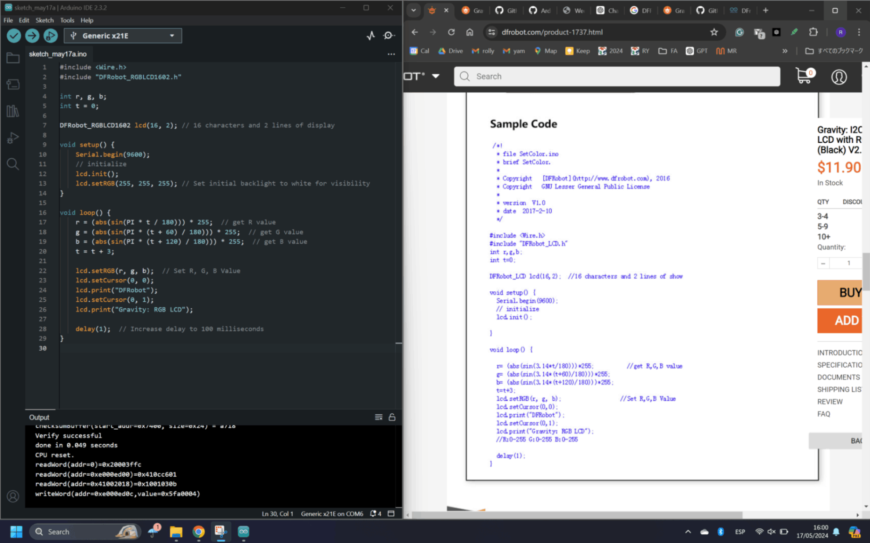The image size is (870, 543).
Task: Open the Sketchbook folder icon in sidebar
Action: click(x=13, y=58)
